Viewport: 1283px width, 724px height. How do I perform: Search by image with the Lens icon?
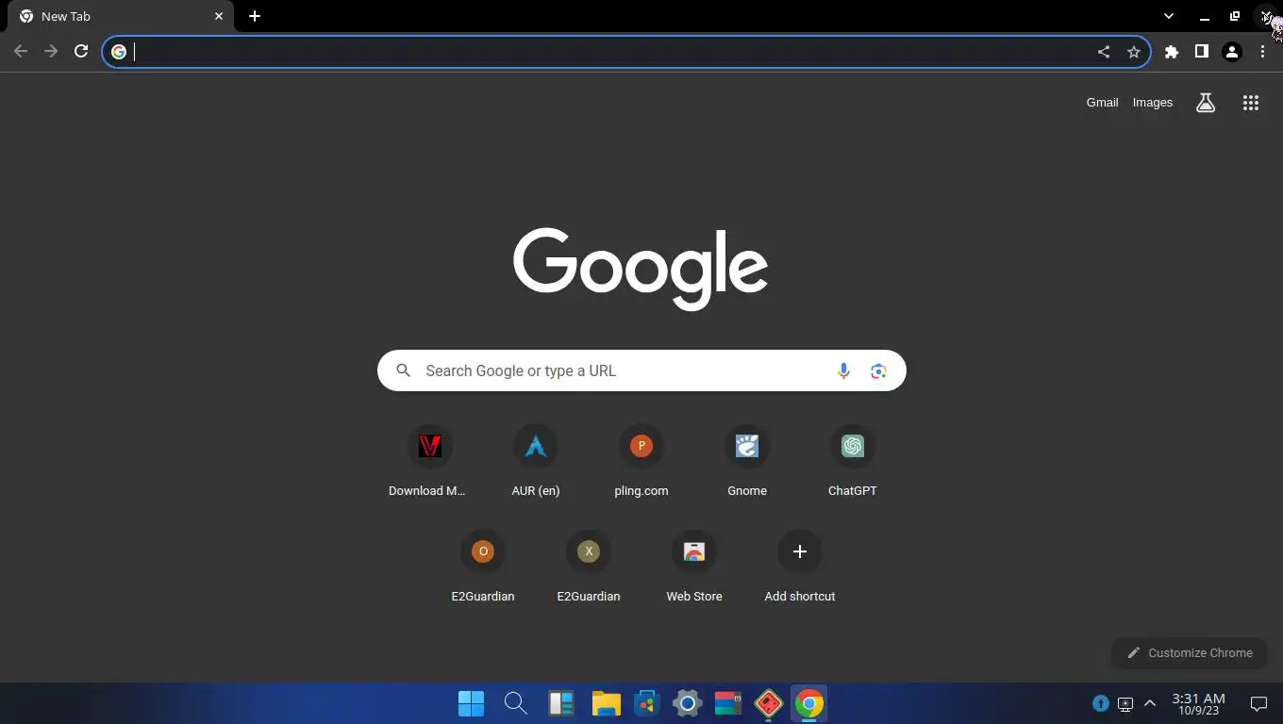click(878, 370)
